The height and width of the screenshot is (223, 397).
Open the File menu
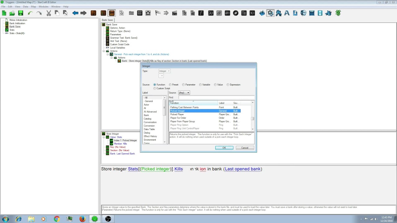coord(3,7)
